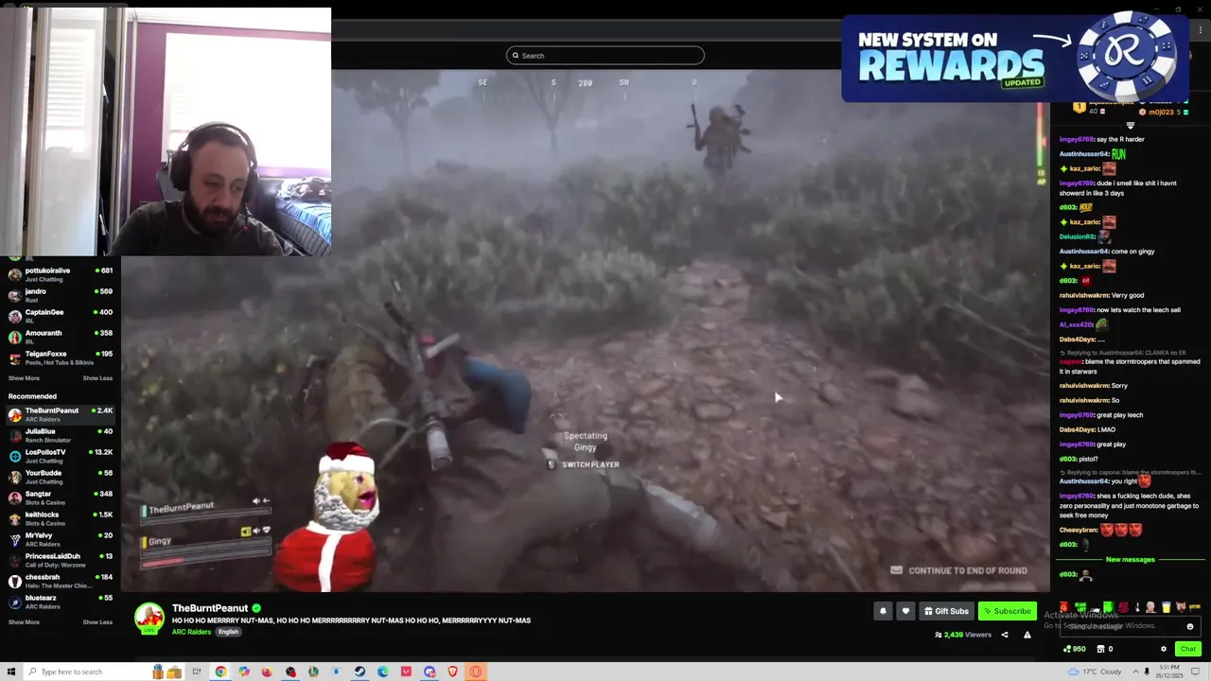Viewport: 1211px width, 681px height.
Task: Click the Search box at the top
Action: point(605,56)
